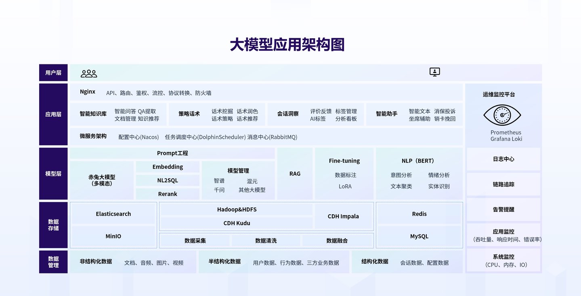
Task: Click the 系统监控 box
Action: (x=503, y=260)
